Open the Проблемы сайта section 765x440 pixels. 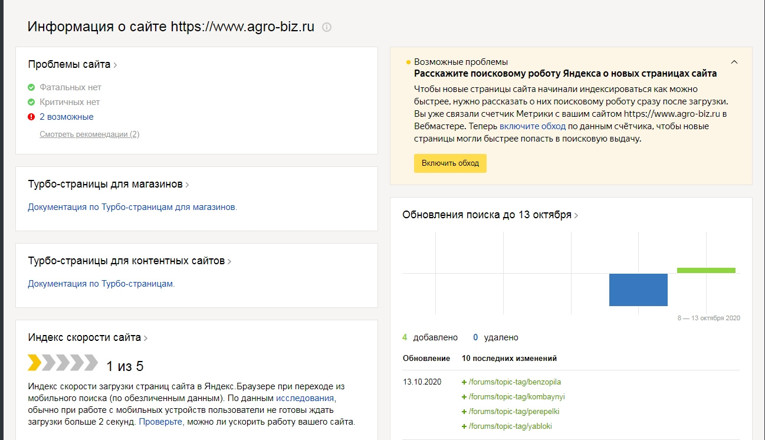pos(73,64)
